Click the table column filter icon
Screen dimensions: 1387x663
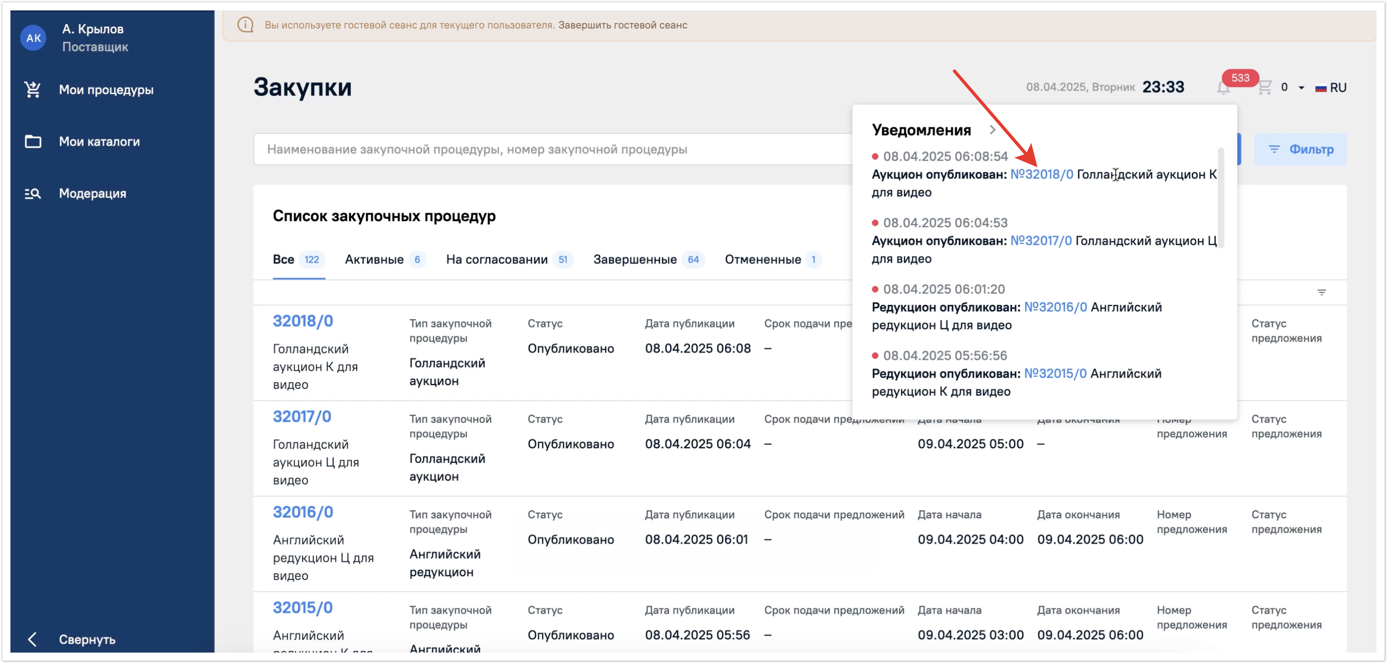click(x=1321, y=293)
